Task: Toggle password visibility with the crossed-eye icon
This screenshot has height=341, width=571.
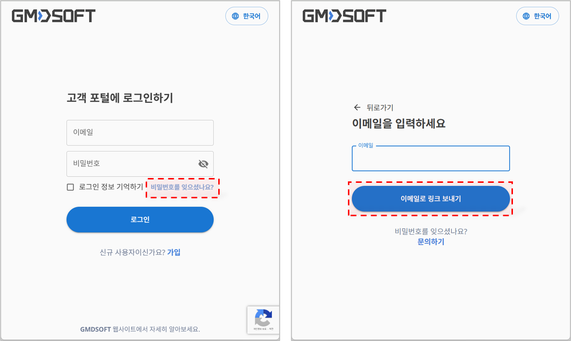Action: coord(203,164)
